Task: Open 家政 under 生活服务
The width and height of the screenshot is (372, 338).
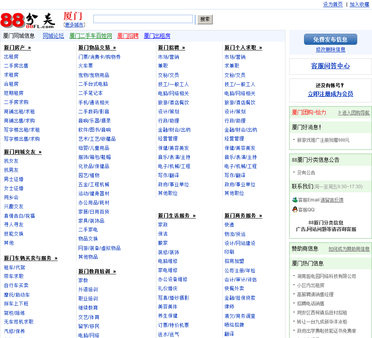Action: [x=163, y=225]
